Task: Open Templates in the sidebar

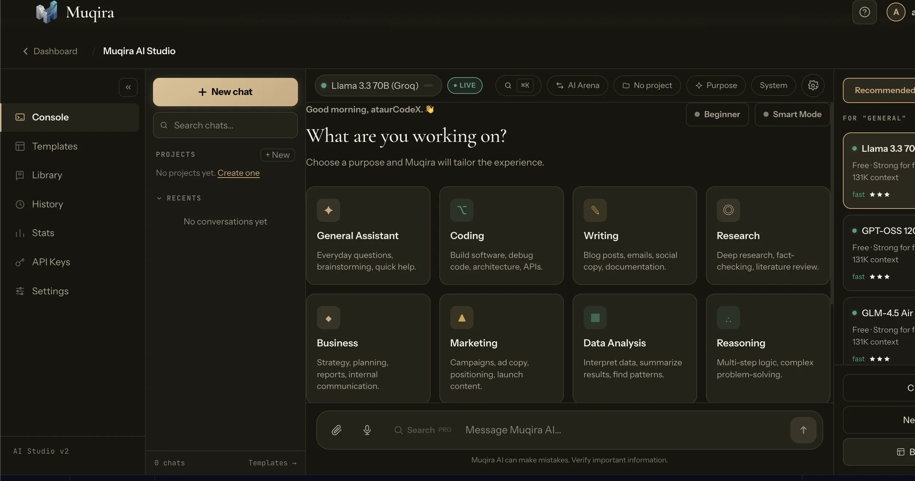Action: tap(70, 146)
